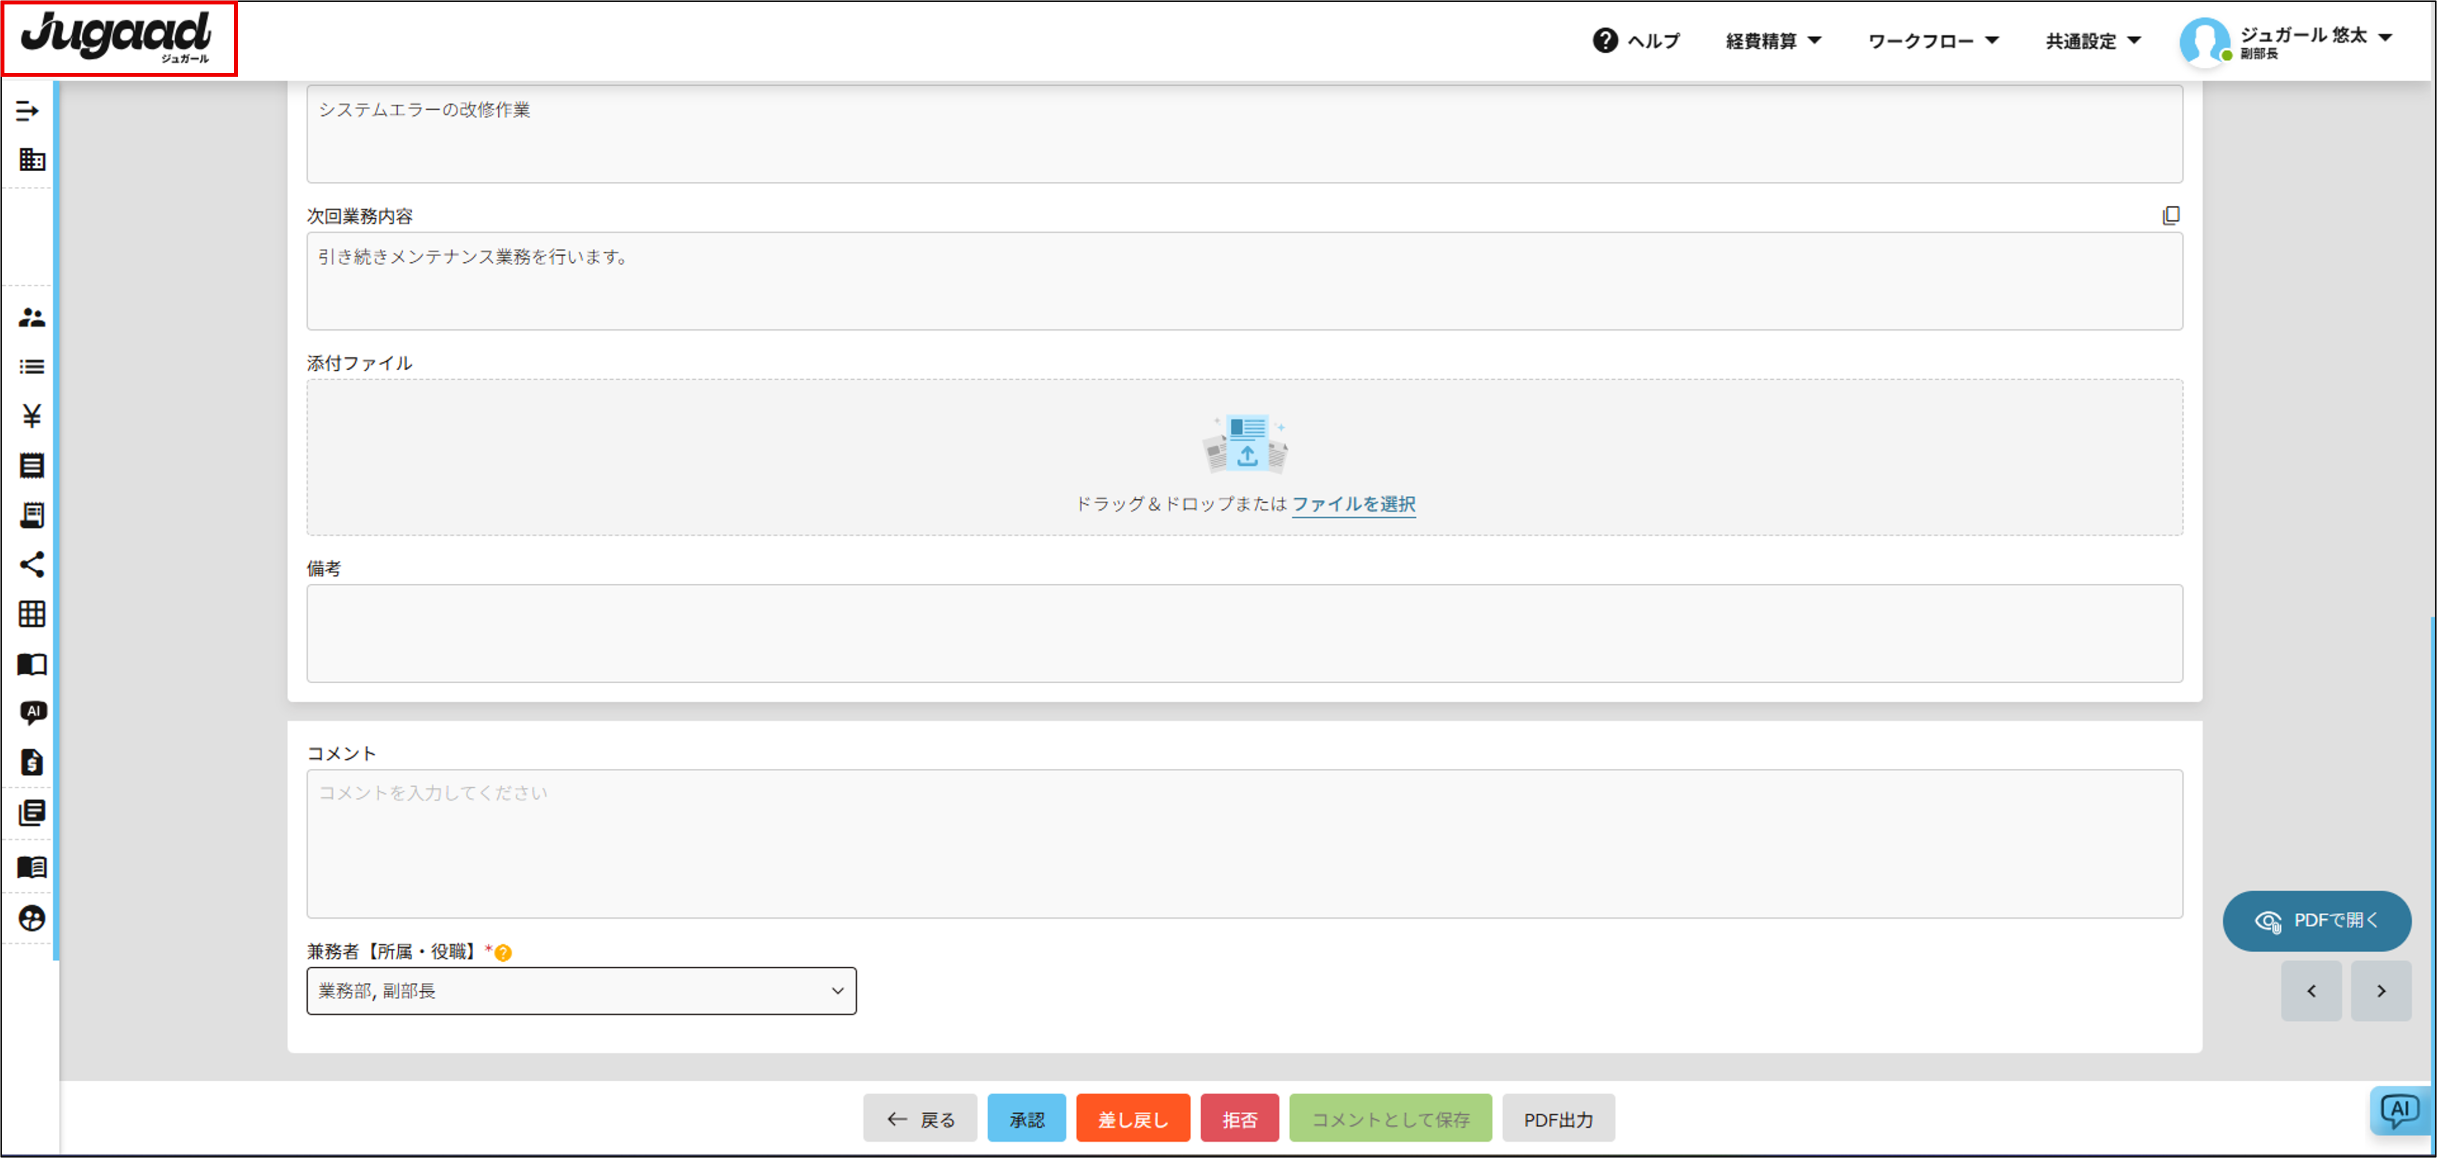
Task: Open the yen expense icon in sidebar
Action: coord(31,416)
